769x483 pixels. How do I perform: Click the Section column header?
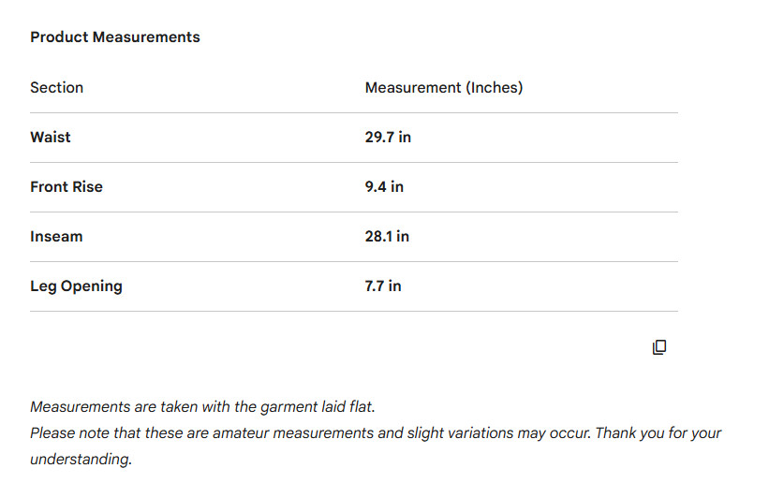[x=56, y=88]
